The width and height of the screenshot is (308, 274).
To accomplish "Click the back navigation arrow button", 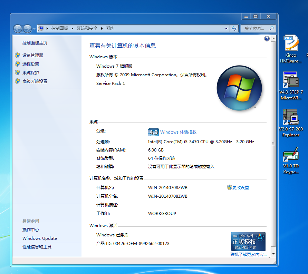I will coord(18,29).
